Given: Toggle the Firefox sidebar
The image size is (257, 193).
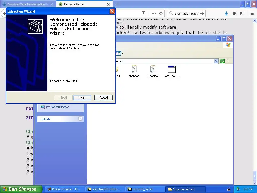Looking at the screenshot, I should click(242, 13).
